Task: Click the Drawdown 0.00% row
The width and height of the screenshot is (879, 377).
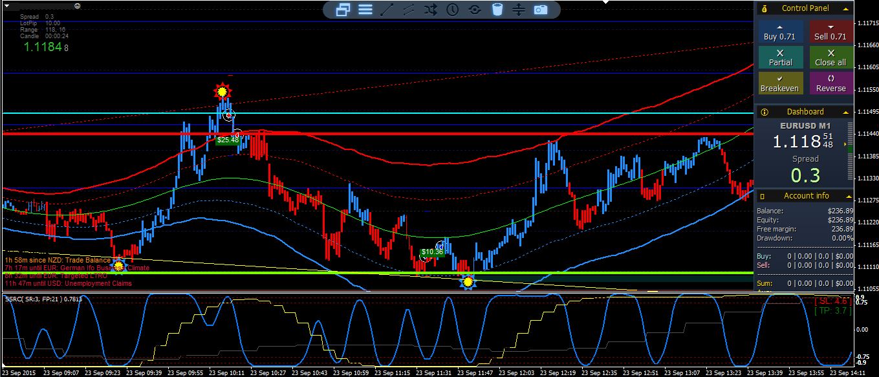Action: click(805, 238)
